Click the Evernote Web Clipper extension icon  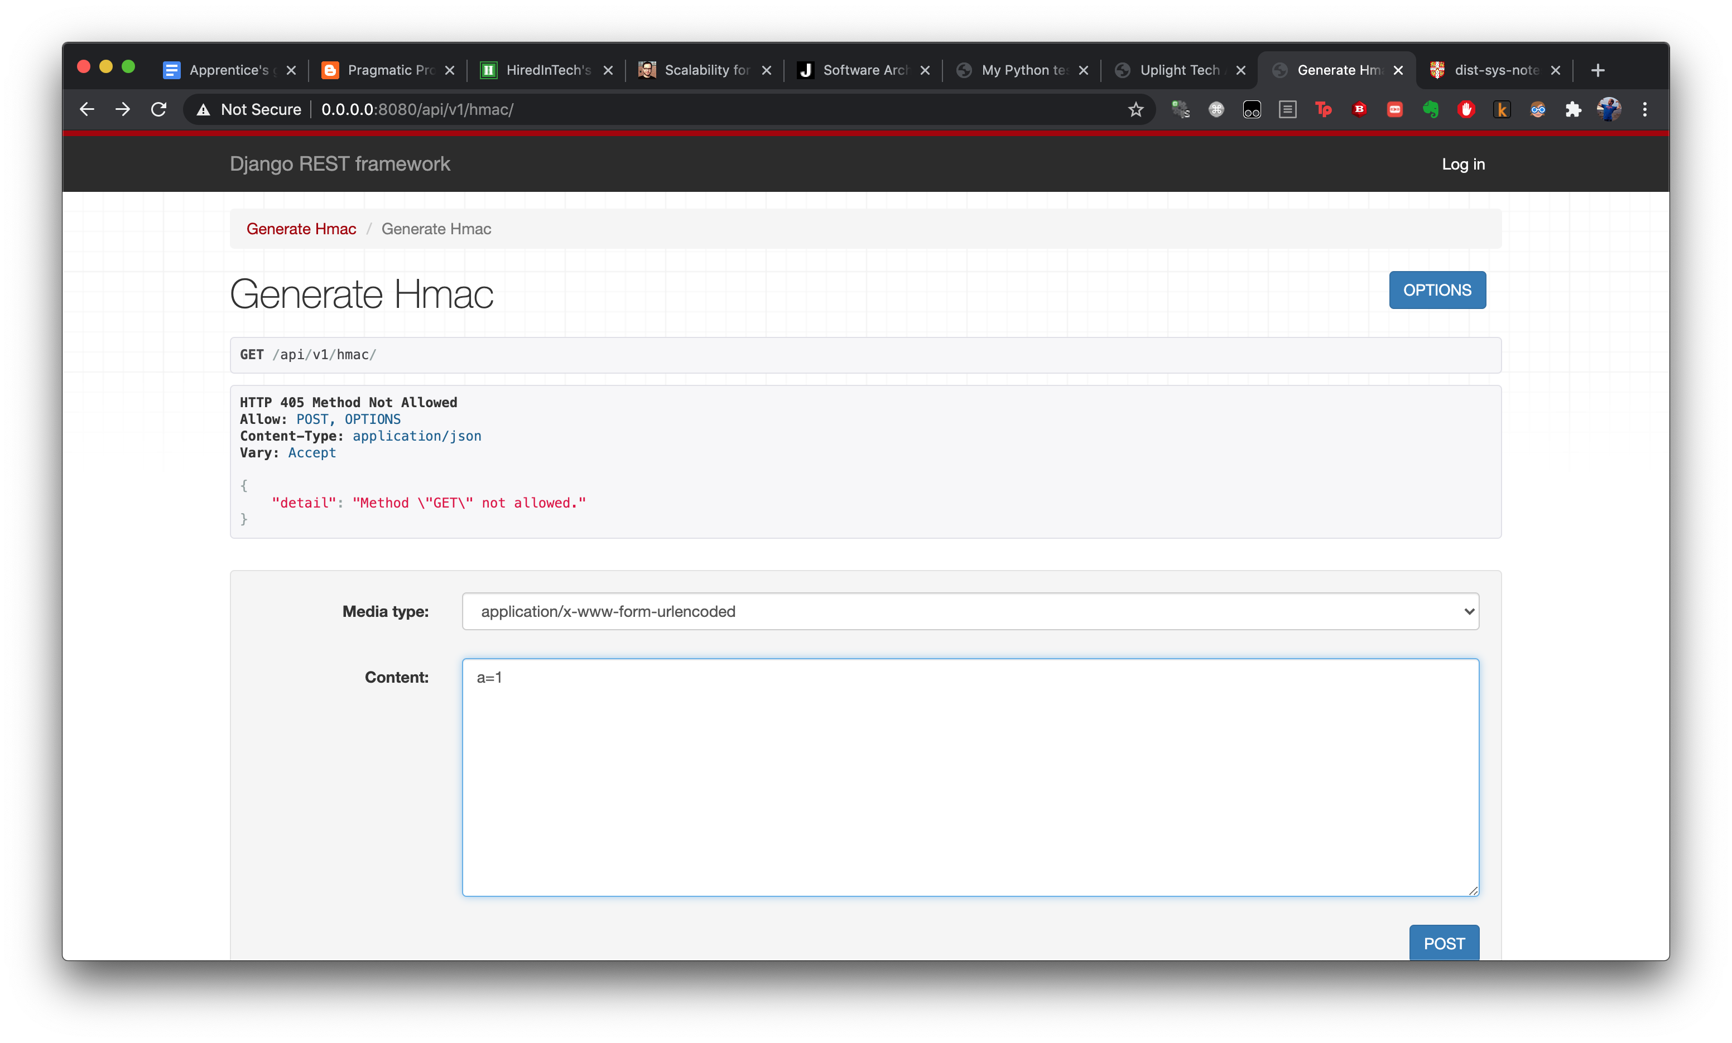[1431, 110]
